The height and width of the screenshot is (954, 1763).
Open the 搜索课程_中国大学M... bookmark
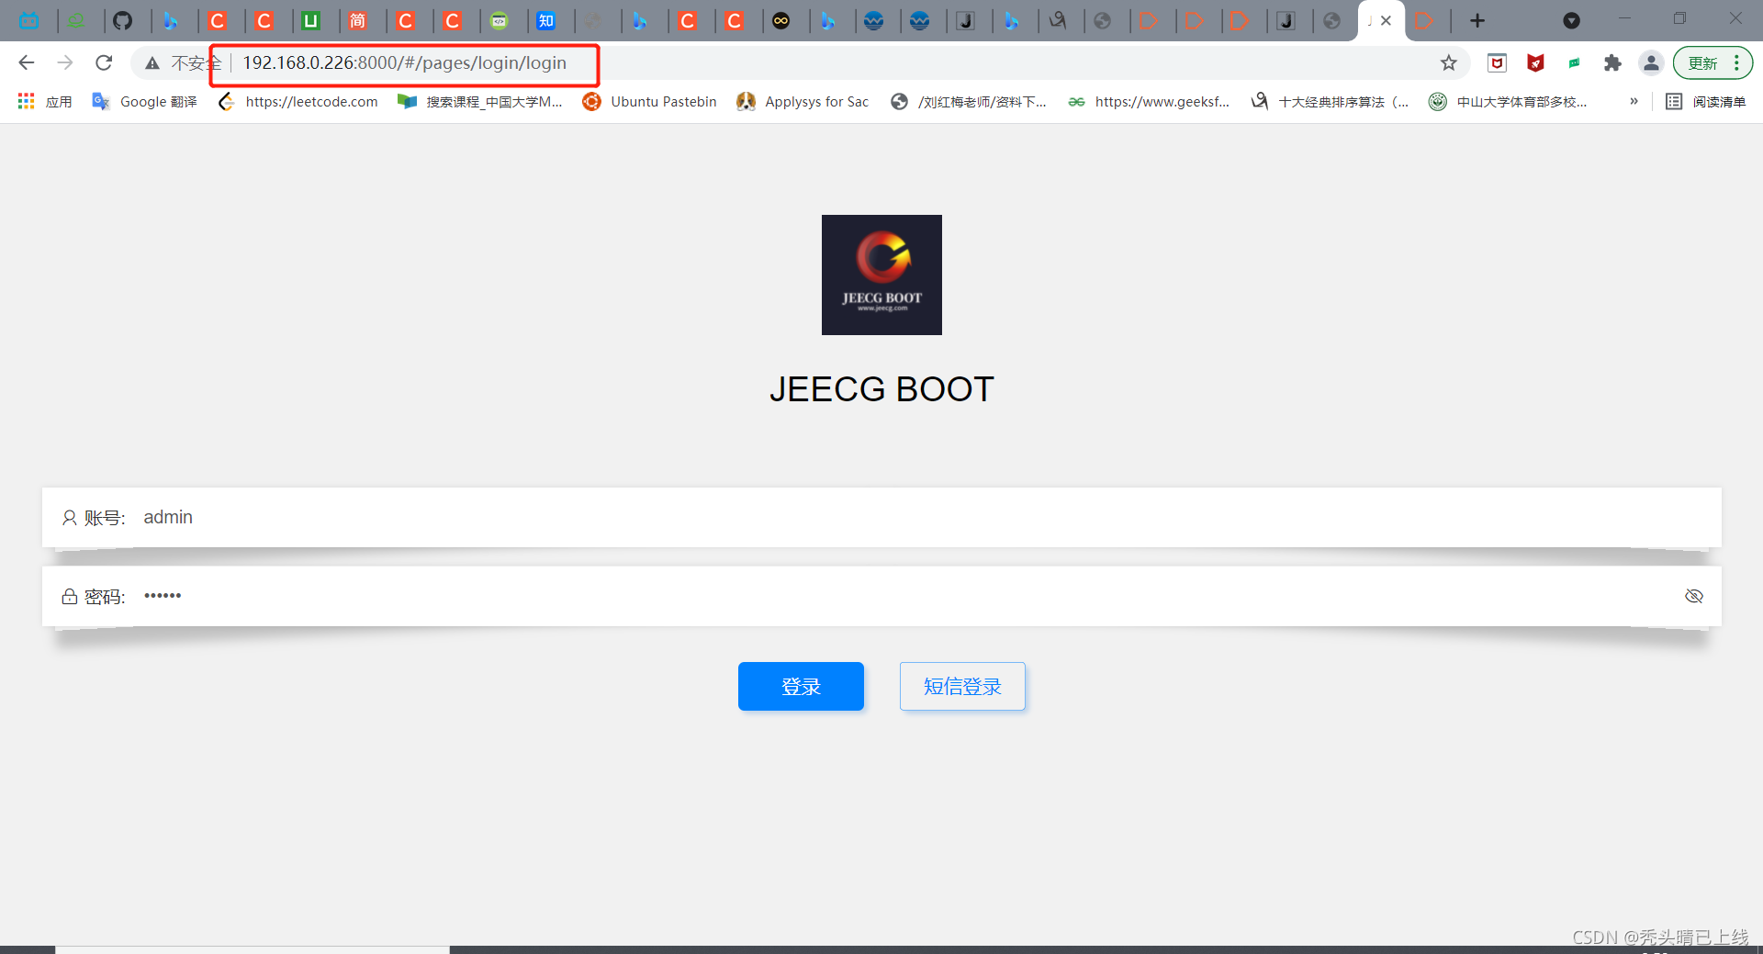[x=480, y=101]
